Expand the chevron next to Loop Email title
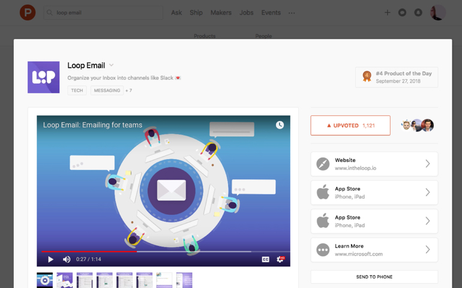 tap(112, 65)
